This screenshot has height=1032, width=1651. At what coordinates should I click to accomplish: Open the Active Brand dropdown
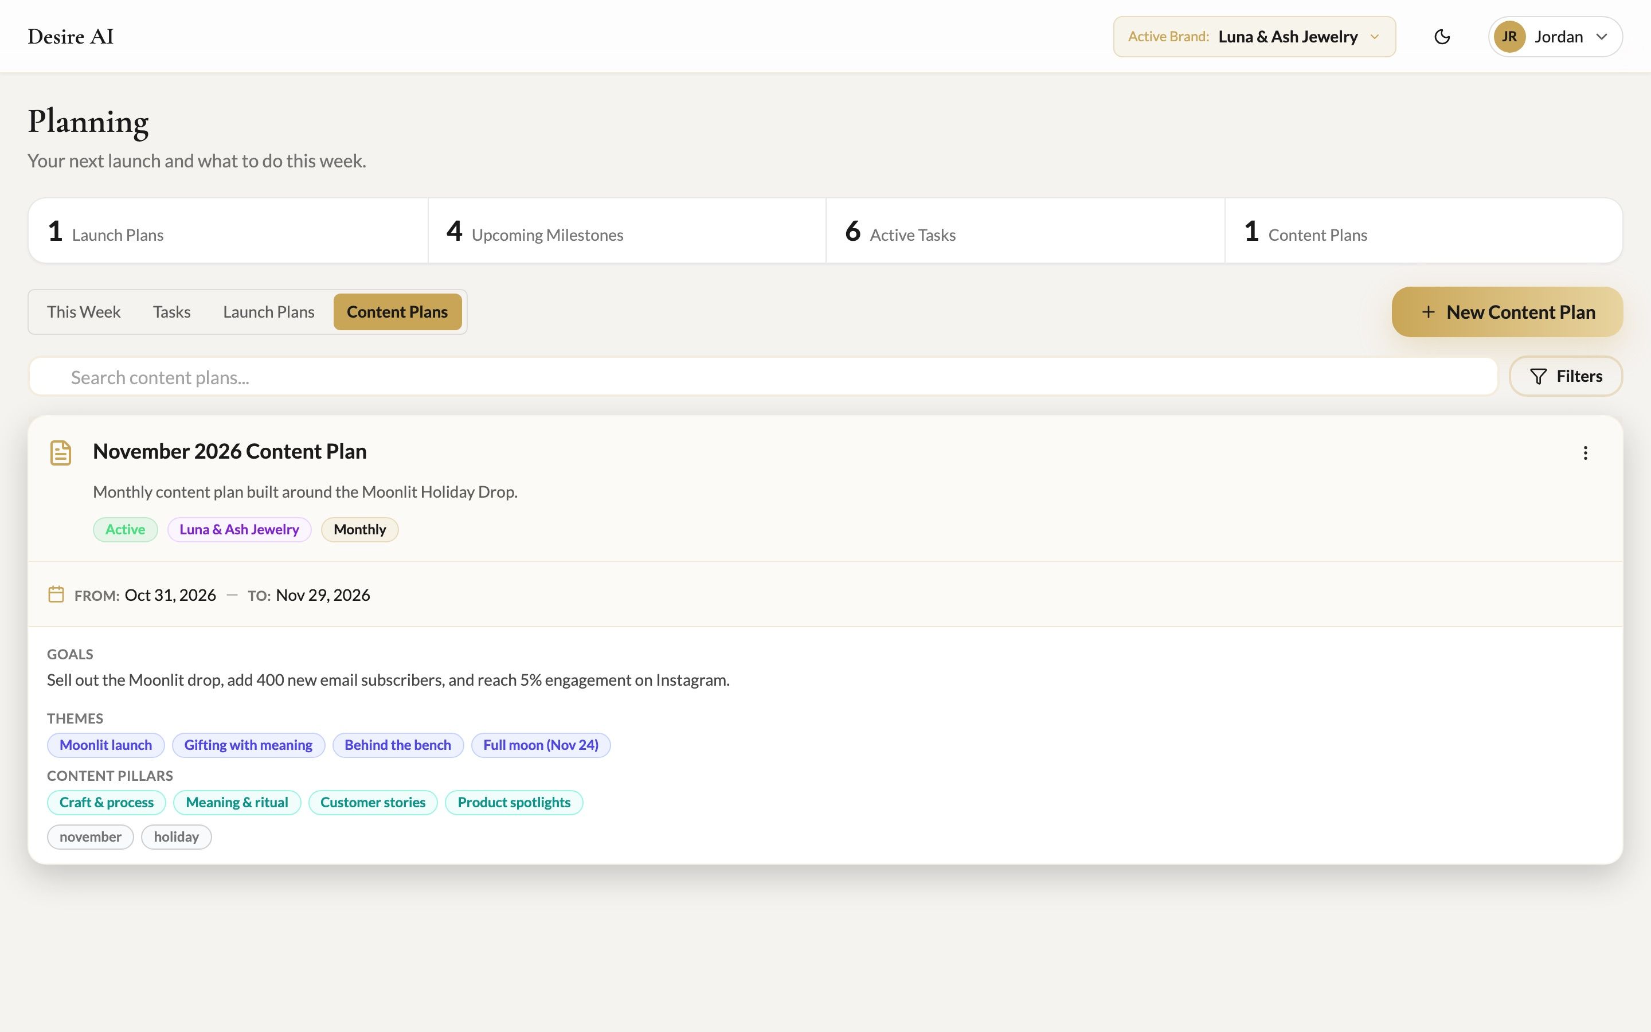pos(1254,37)
